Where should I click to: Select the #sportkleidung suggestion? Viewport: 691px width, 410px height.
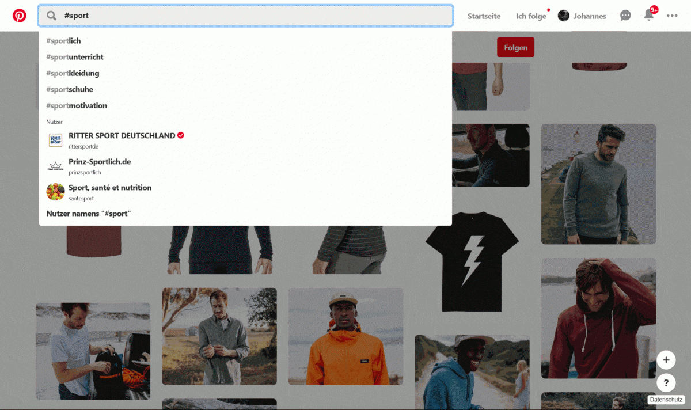click(x=73, y=73)
